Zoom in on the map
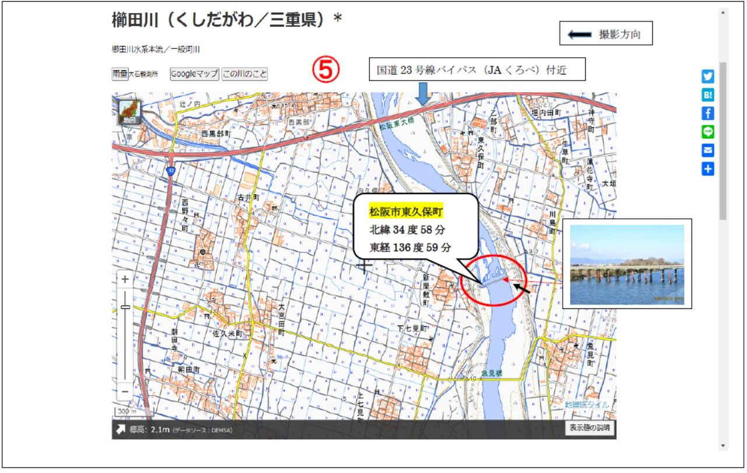 coord(125,279)
